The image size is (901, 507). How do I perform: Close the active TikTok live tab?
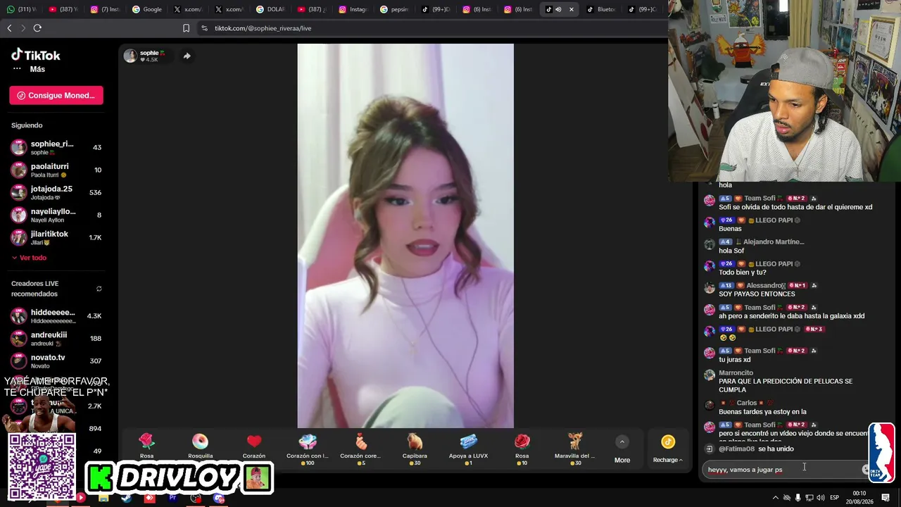tap(571, 9)
